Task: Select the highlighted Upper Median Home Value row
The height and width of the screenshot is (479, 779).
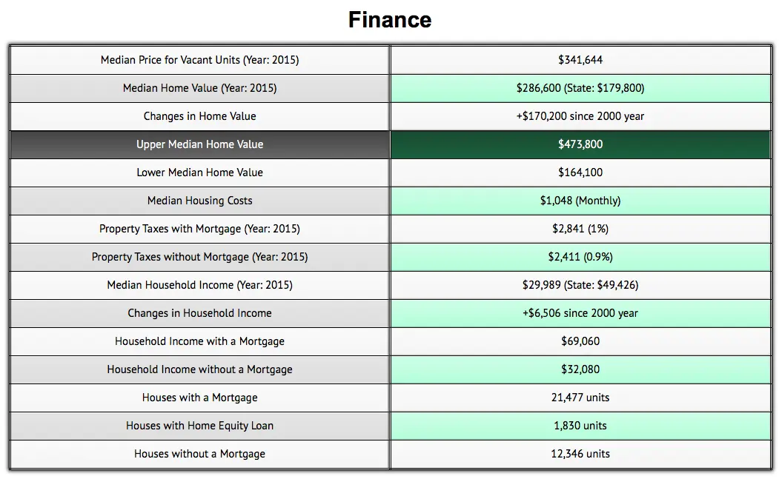Action: click(x=199, y=144)
